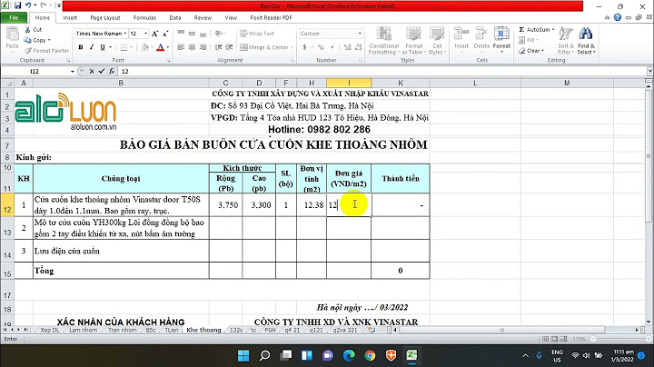Click the Insert Function fx icon
Image resolution: width=654 pixels, height=367 pixels.
point(112,72)
